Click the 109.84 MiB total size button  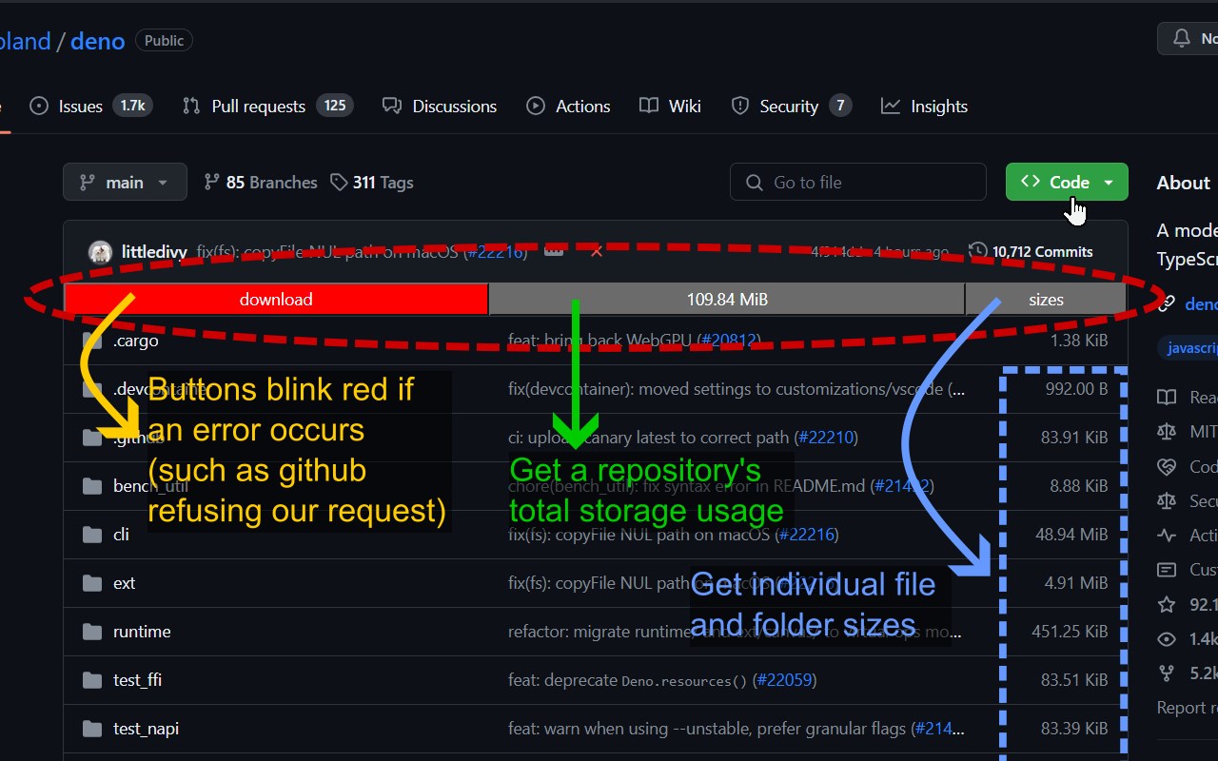point(727,299)
